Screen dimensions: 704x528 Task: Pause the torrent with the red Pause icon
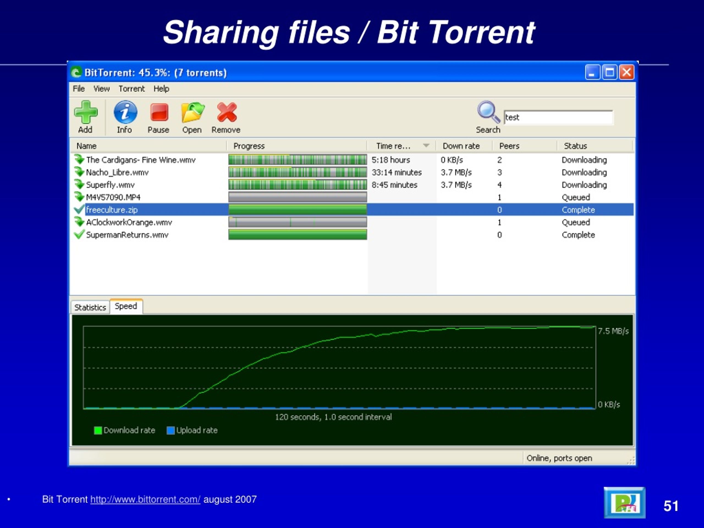tap(159, 112)
